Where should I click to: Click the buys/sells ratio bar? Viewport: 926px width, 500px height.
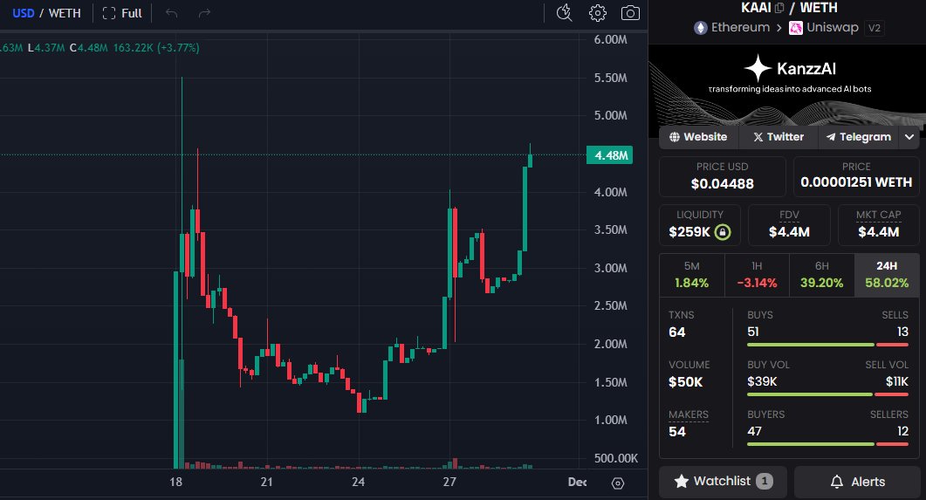[827, 345]
